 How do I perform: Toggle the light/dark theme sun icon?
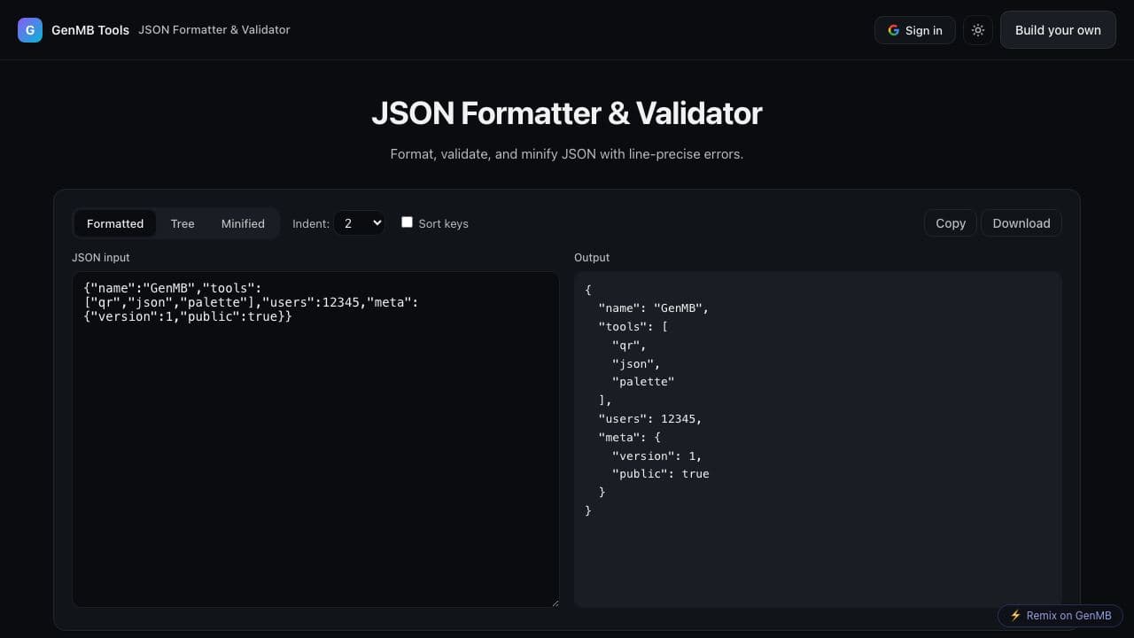[978, 30]
